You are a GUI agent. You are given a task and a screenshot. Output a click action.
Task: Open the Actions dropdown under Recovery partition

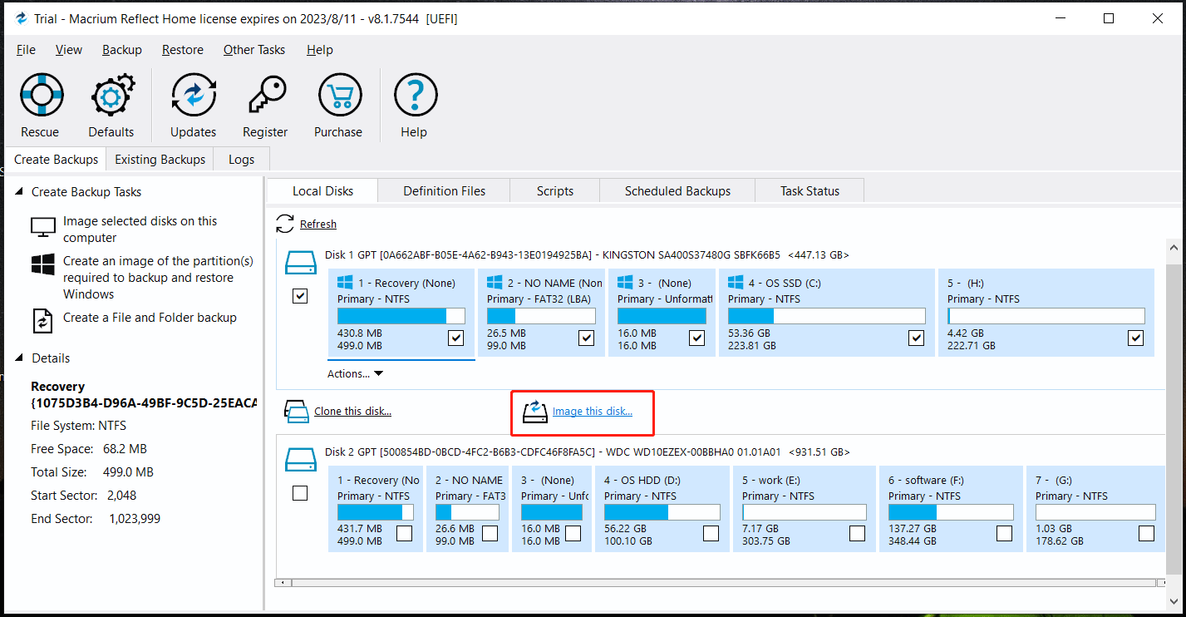pyautogui.click(x=355, y=373)
